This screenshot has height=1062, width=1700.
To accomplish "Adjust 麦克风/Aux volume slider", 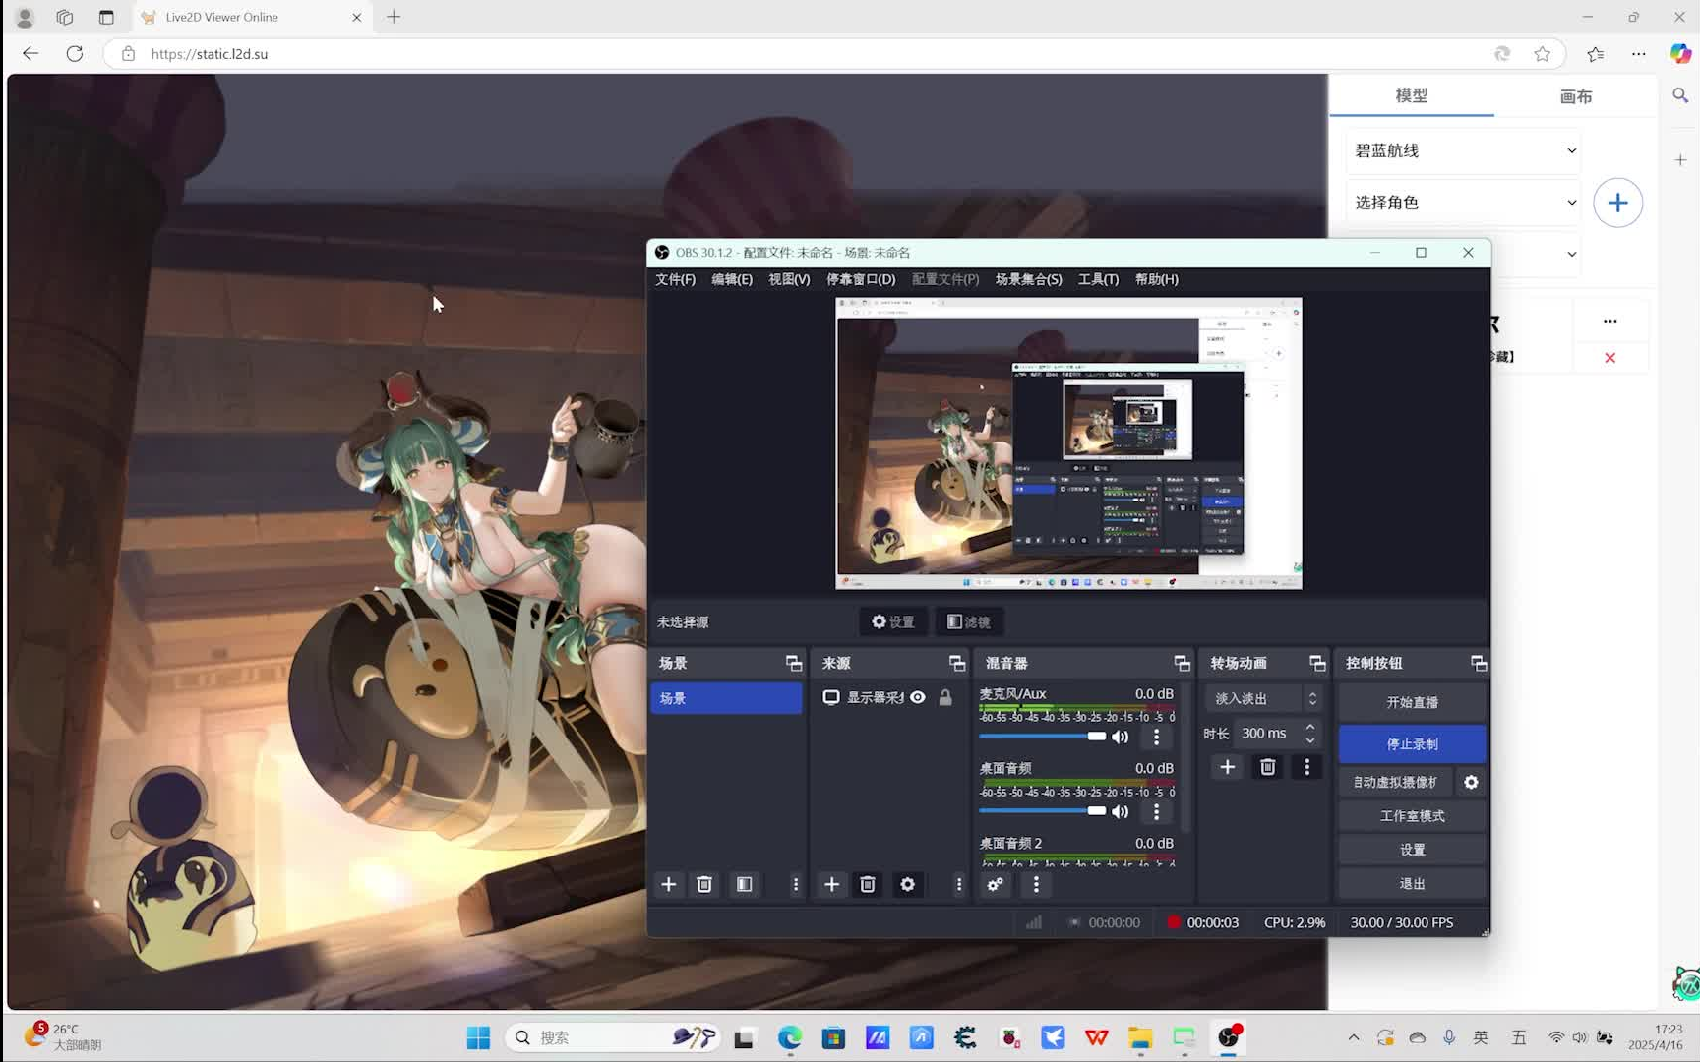I will (1043, 736).
